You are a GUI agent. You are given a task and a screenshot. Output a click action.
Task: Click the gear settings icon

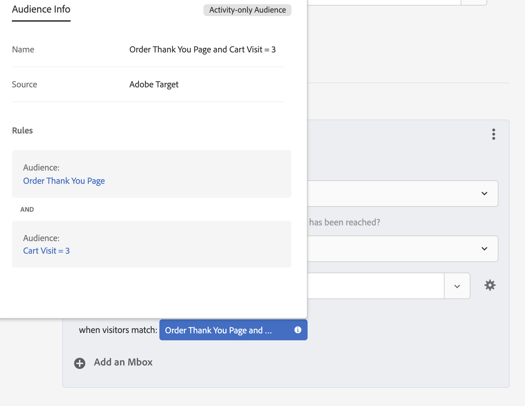(490, 285)
